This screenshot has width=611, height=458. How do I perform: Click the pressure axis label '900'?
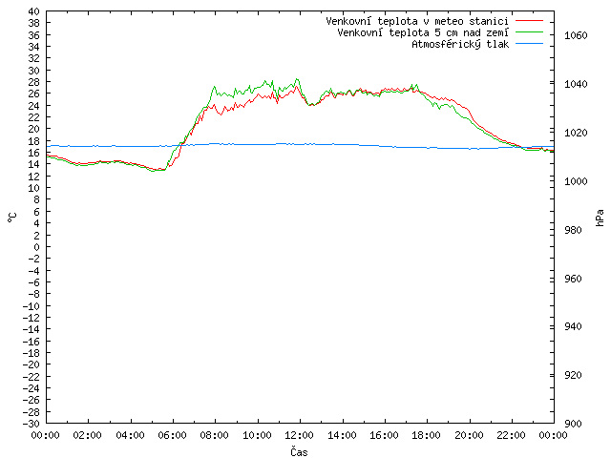point(573,424)
